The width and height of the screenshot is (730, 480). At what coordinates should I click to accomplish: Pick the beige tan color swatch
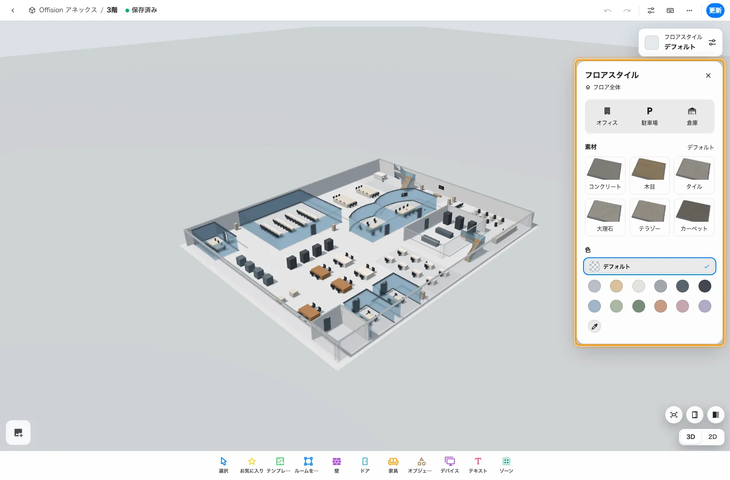[x=616, y=286]
